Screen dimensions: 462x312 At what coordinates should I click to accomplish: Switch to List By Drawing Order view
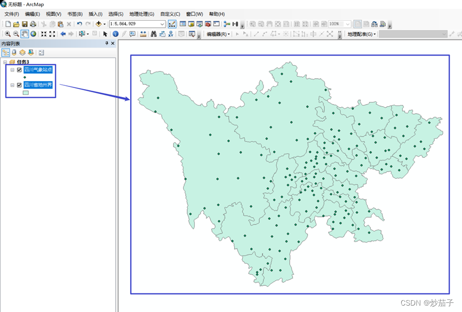click(x=5, y=53)
